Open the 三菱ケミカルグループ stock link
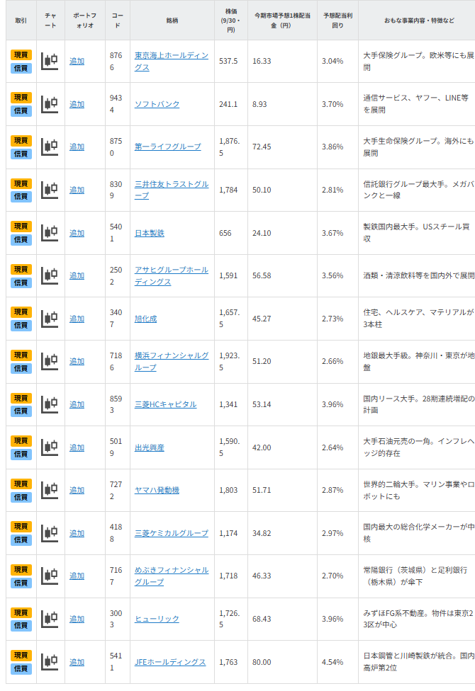This screenshot has width=475, height=691. pos(172,533)
